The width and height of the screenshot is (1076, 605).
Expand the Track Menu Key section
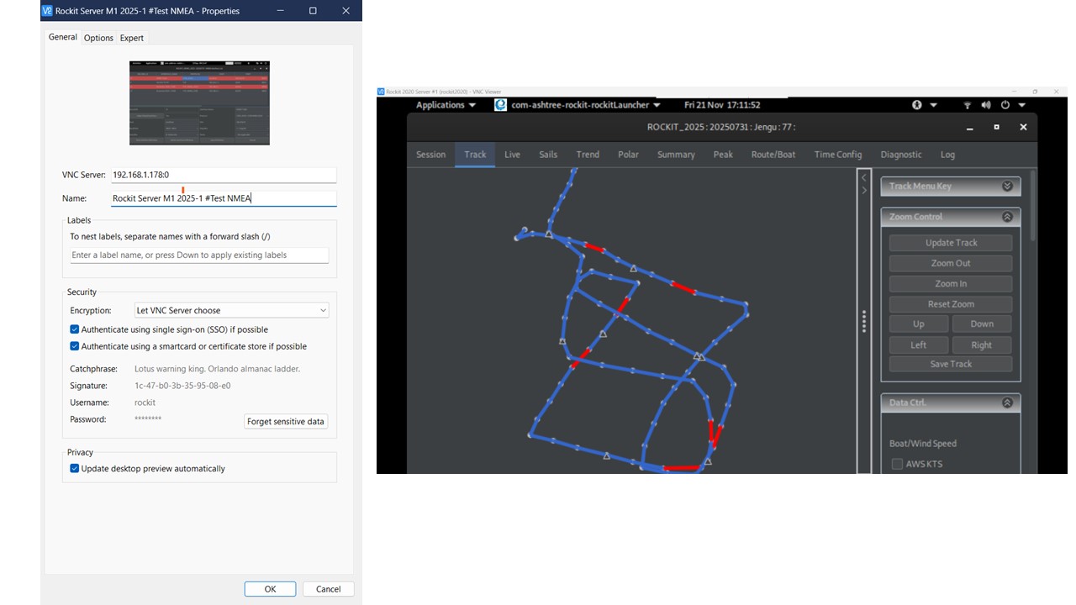1006,187
